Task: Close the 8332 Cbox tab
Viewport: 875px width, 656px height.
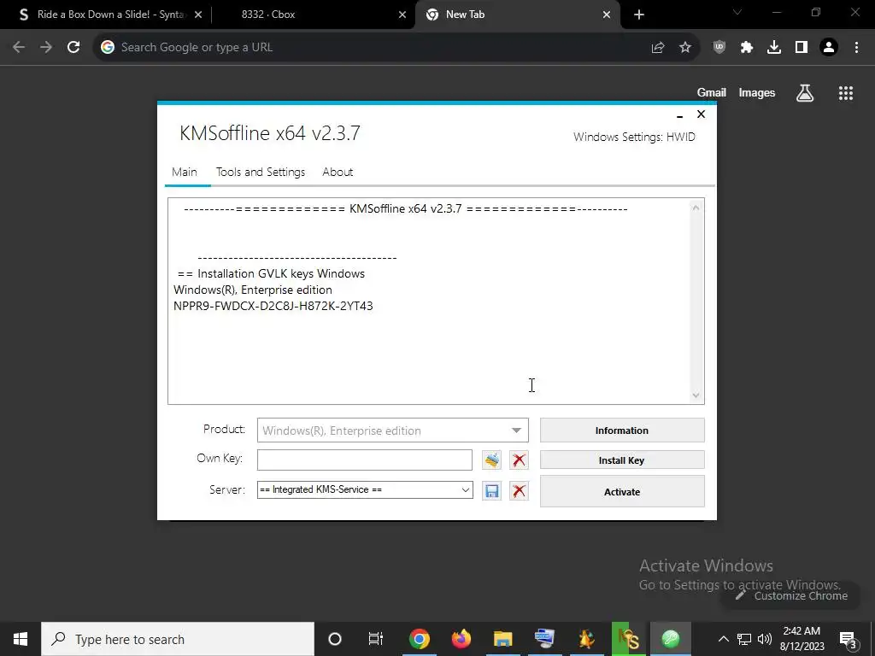Action: click(402, 15)
